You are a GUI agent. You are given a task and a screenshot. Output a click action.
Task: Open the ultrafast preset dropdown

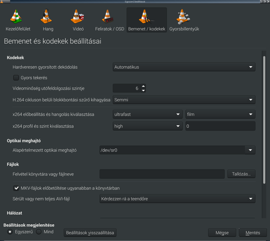pyautogui.click(x=147, y=114)
